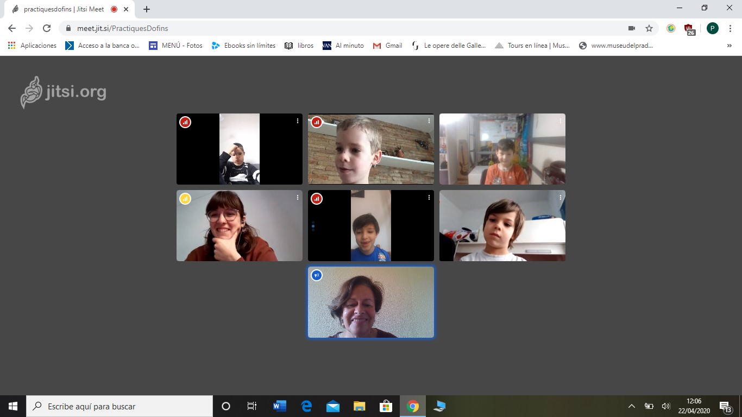This screenshot has height=417, width=742.
Task: Open three-dot menu on glasses woman's tile
Action: (x=298, y=198)
